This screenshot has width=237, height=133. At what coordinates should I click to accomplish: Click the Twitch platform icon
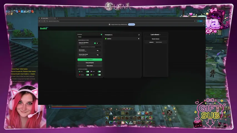91,71
